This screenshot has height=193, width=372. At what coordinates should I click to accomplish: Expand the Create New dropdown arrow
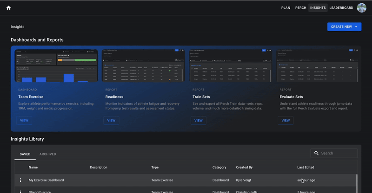[x=356, y=27]
